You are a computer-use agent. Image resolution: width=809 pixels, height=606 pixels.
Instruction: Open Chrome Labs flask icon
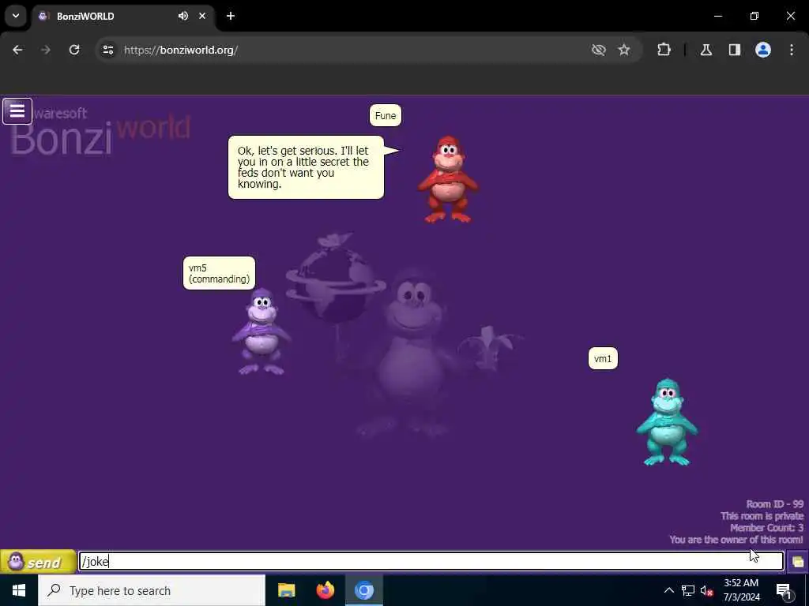pos(706,50)
